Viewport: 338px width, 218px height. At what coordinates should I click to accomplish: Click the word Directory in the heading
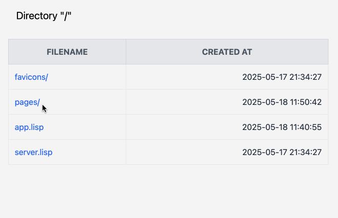[37, 16]
